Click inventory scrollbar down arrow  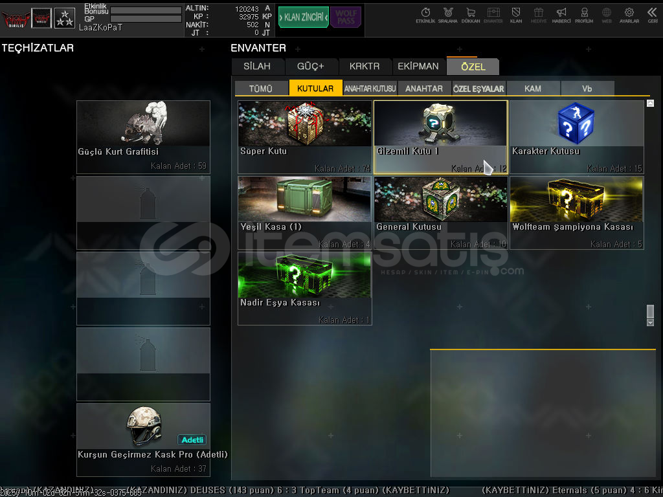pos(650,322)
